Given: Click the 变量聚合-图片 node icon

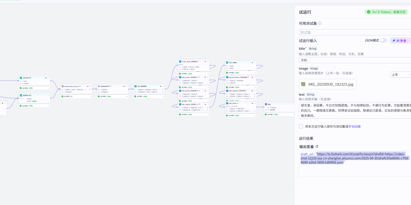Looking at the screenshot, I should [21, 95].
